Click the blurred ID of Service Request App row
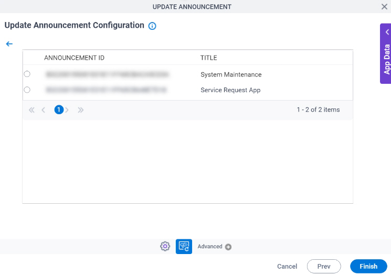The image size is (391, 275). pos(106,90)
